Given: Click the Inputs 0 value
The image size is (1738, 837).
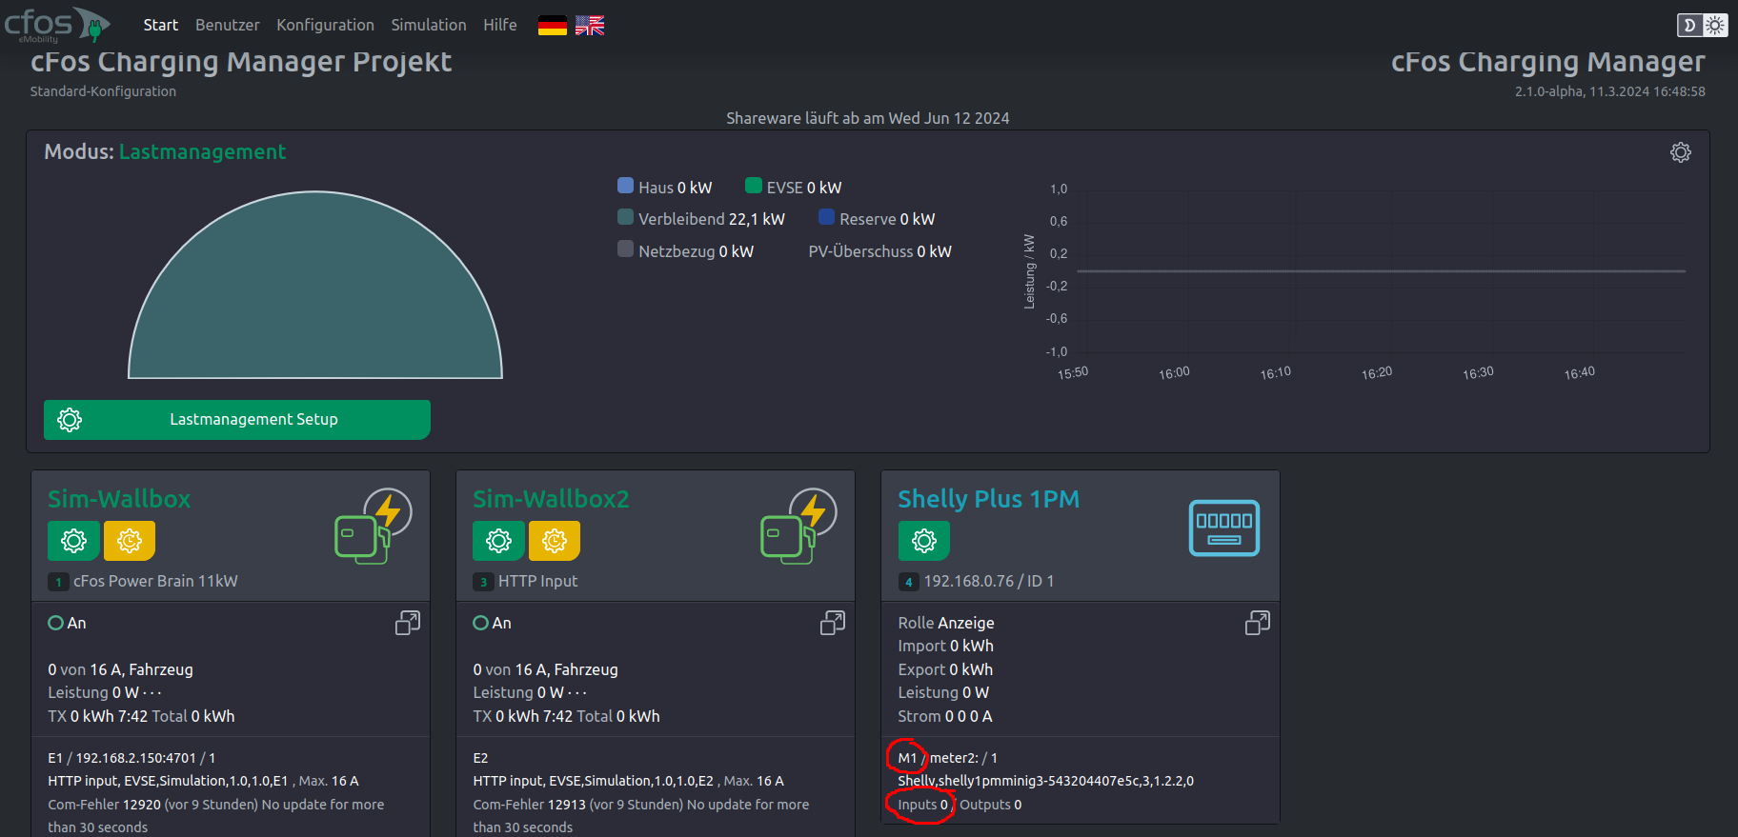Looking at the screenshot, I should click(922, 805).
